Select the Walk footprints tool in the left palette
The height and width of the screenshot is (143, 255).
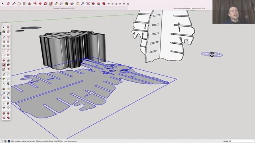[x=8, y=103]
